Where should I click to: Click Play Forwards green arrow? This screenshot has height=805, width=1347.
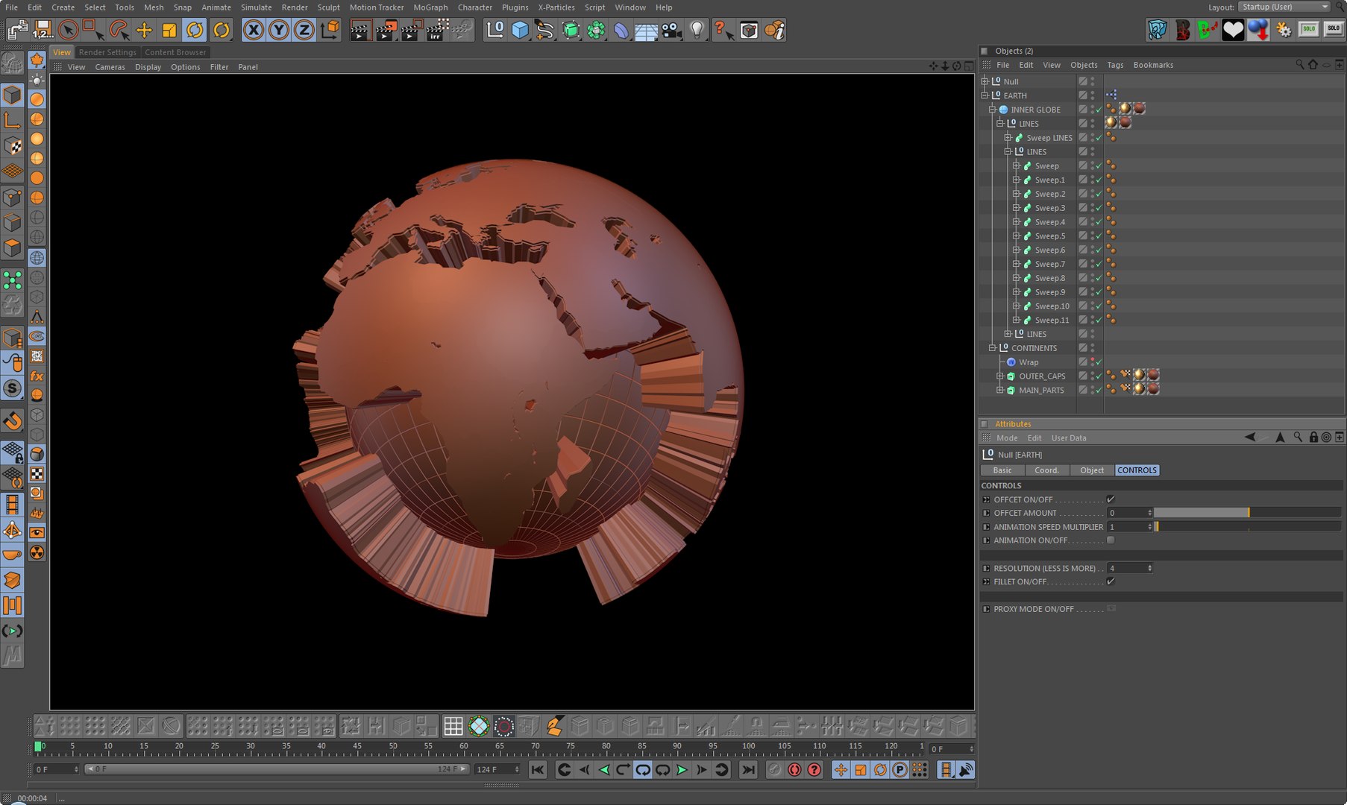click(x=682, y=770)
